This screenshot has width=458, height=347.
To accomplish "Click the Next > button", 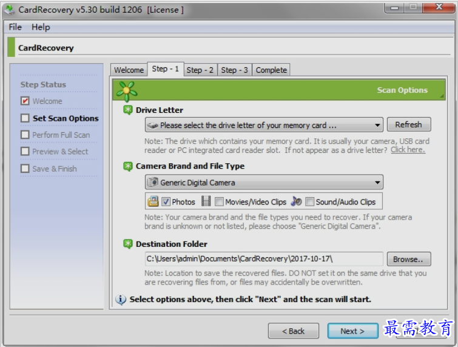I will click(352, 331).
